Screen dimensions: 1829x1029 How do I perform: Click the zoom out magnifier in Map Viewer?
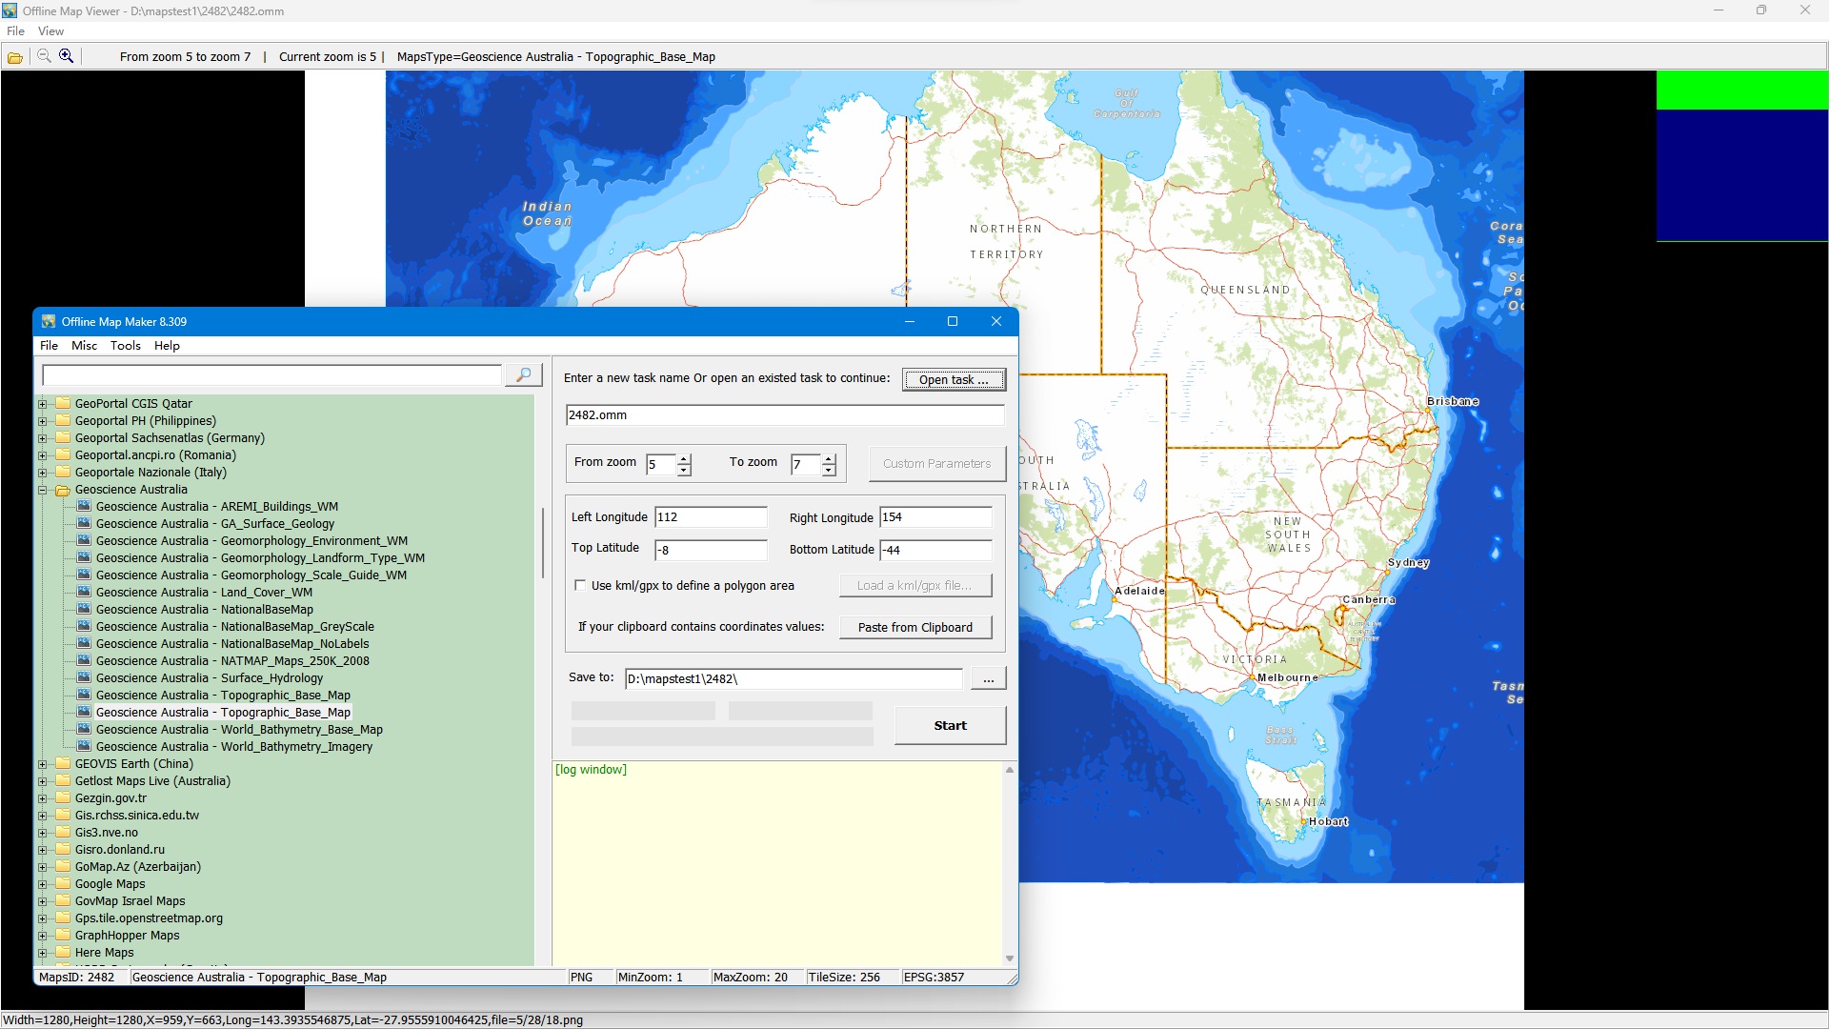tap(44, 56)
